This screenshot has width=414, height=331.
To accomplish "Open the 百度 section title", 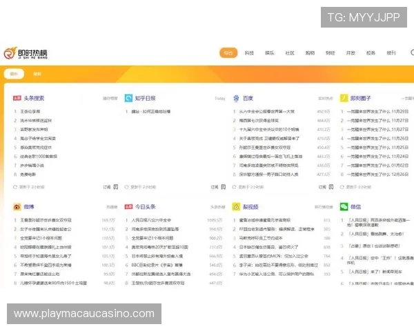I will (248, 98).
